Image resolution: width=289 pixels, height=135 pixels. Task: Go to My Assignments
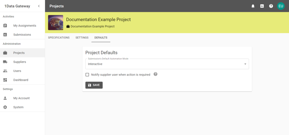point(22,26)
